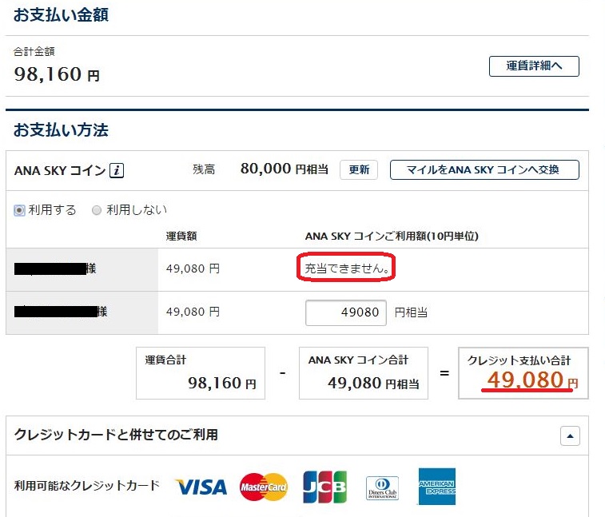Click the ANA SKY コインご利用額(10円単位) column header
This screenshot has height=517, width=605.
392,236
